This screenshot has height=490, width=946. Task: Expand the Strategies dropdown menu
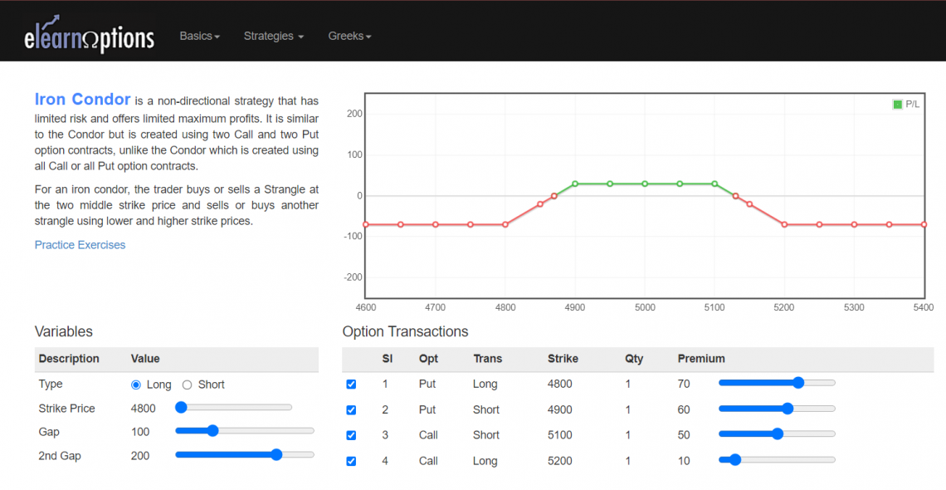click(273, 36)
